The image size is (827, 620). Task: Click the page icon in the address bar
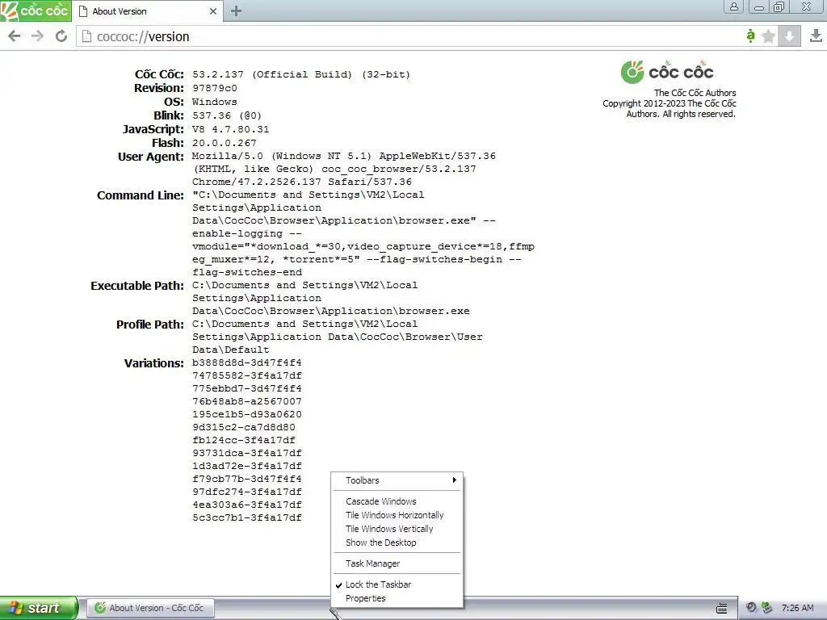86,36
